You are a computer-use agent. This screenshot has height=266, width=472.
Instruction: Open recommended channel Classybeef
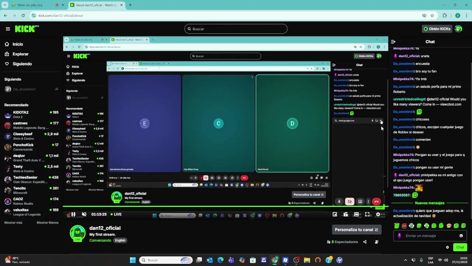[x=31, y=136]
